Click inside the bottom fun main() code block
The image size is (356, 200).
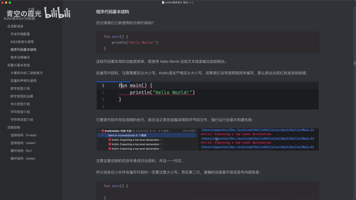pyautogui.click(x=207, y=190)
